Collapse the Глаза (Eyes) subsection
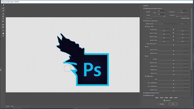This screenshot has width=194, height=109. click(145, 27)
